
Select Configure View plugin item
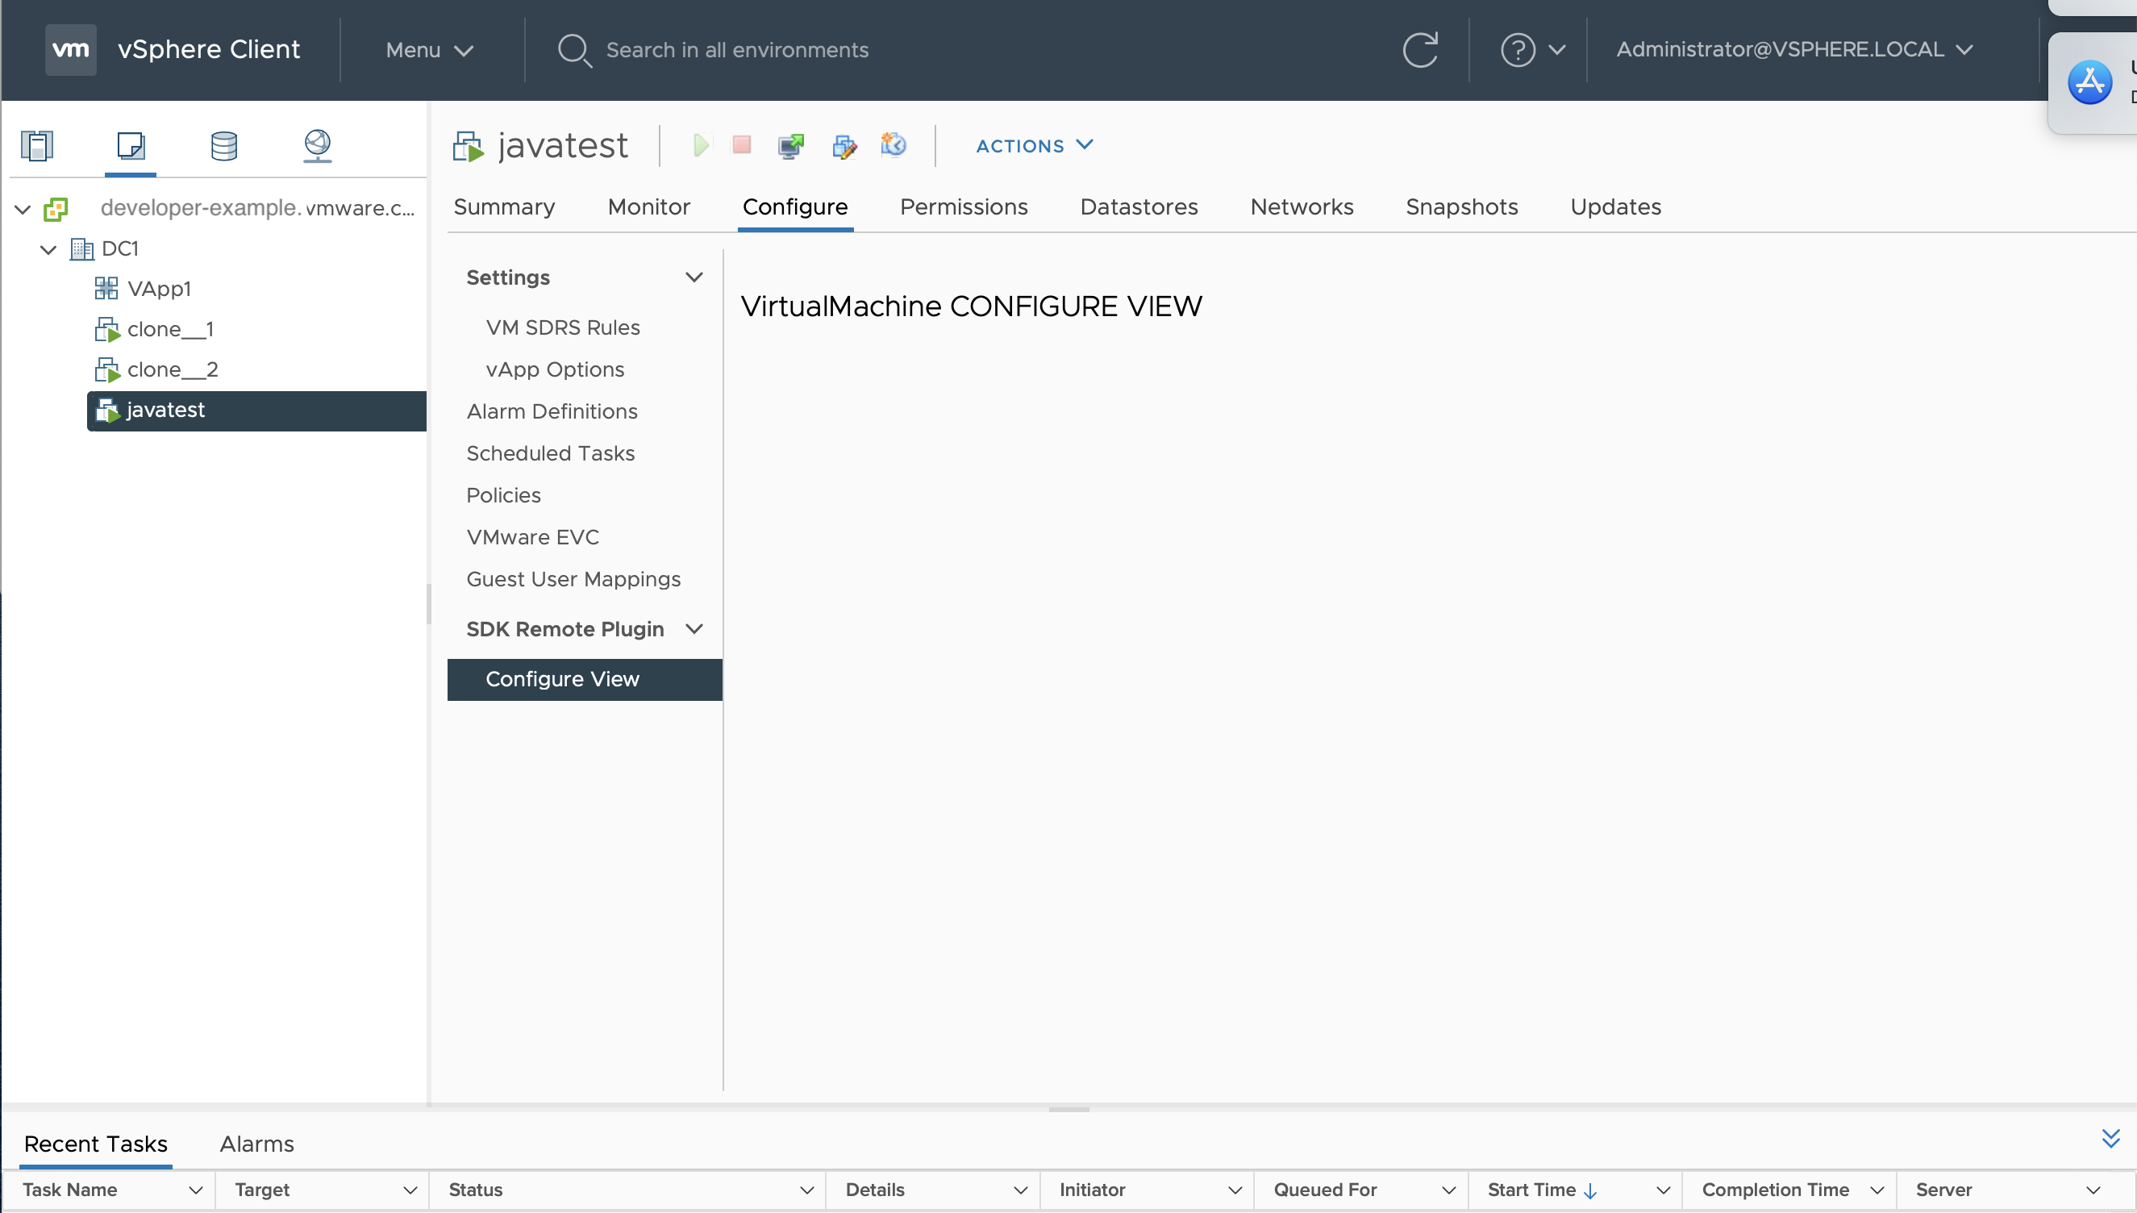pyautogui.click(x=584, y=679)
